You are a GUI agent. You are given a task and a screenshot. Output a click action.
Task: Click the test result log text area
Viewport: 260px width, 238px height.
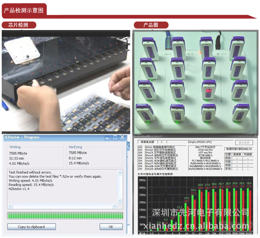[63, 186]
